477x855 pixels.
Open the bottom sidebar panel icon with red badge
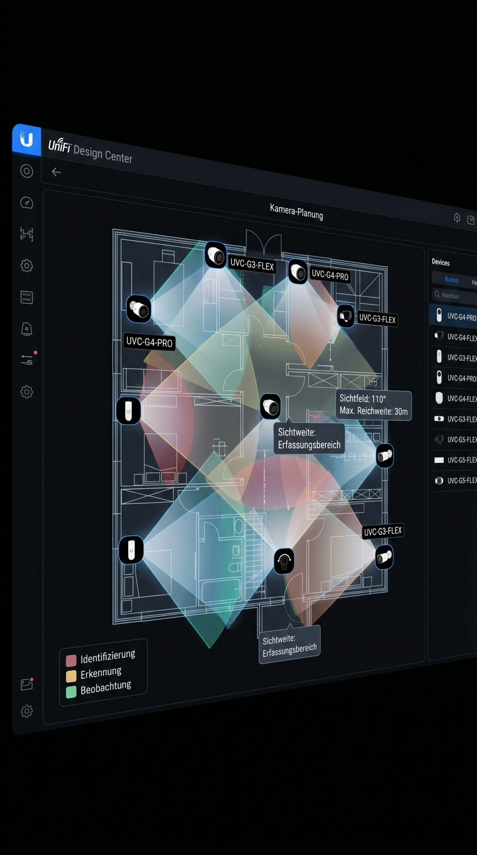(27, 684)
